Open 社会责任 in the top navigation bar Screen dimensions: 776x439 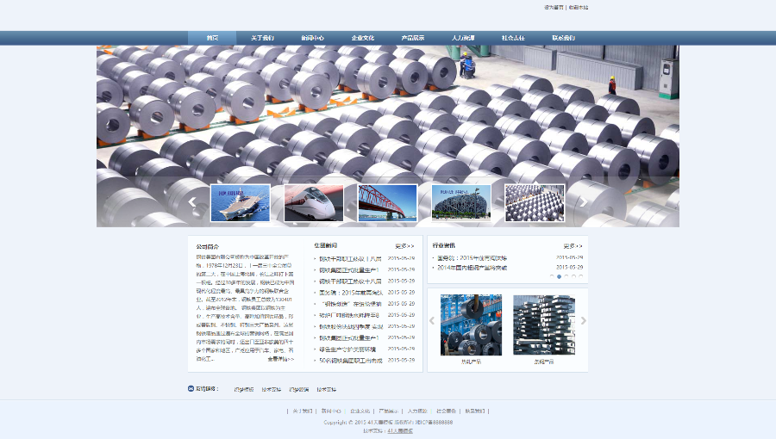513,38
